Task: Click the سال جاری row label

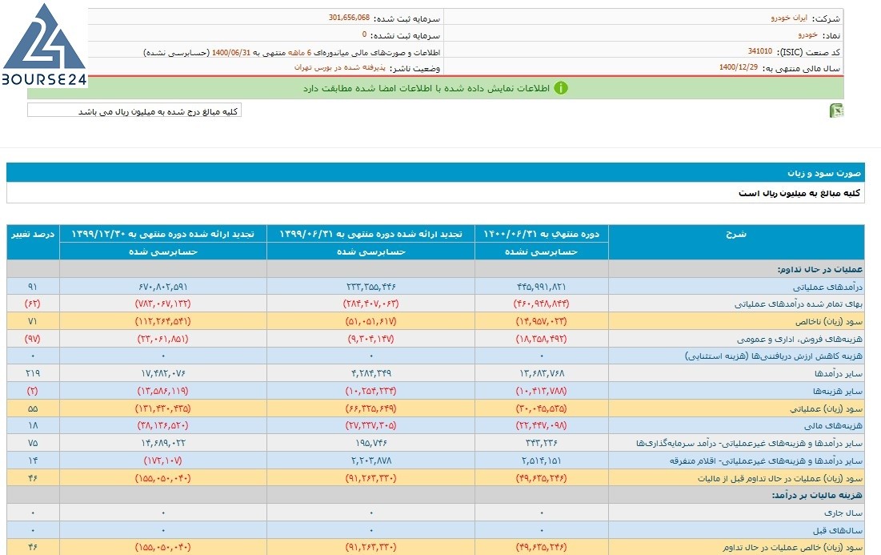Action: 843,513
